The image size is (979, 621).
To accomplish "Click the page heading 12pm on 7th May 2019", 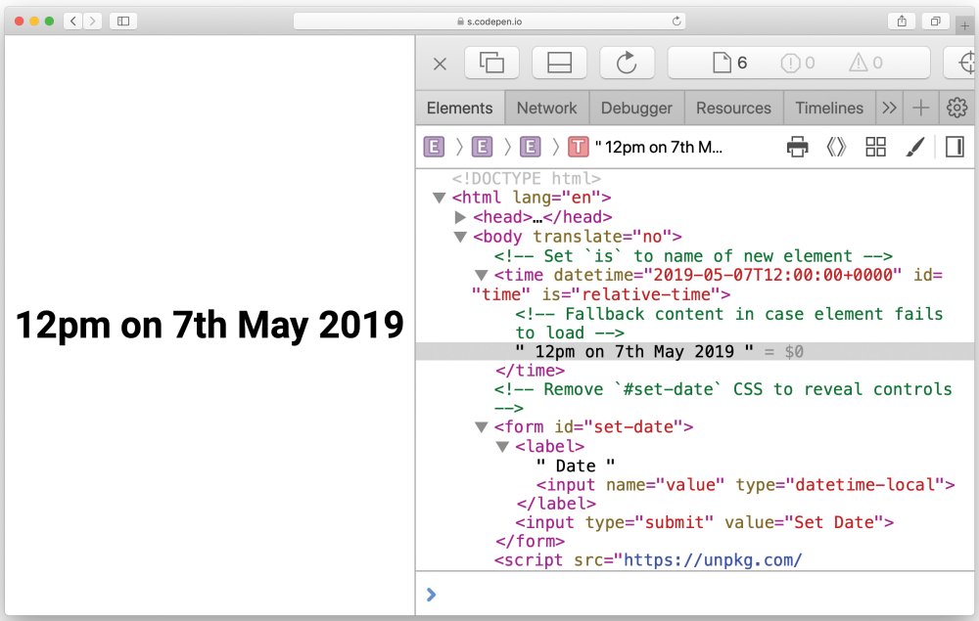I will click(x=210, y=326).
